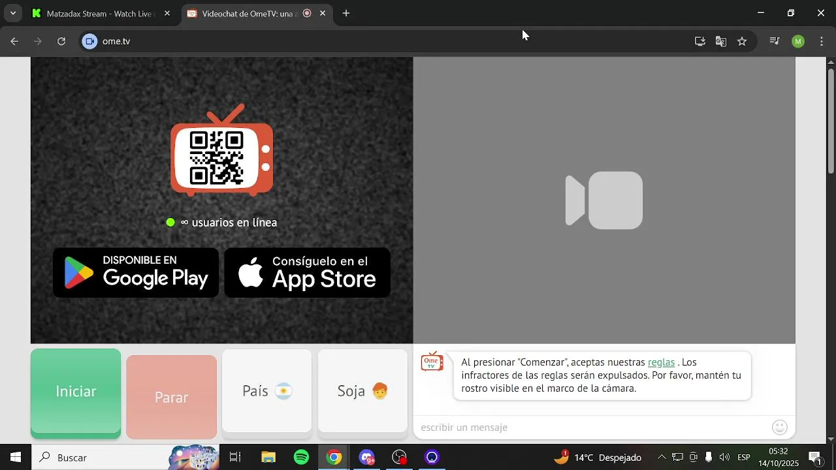Open the emoji smiley picker

point(780,428)
